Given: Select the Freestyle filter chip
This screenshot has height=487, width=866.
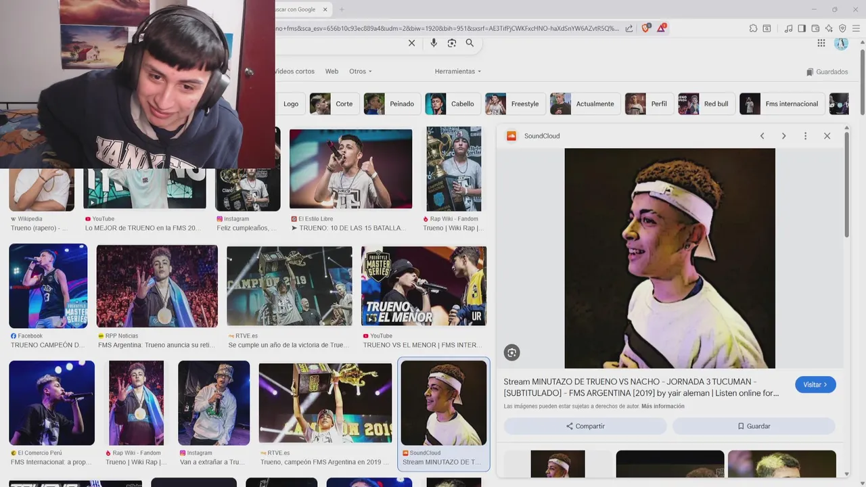Looking at the screenshot, I should (x=514, y=103).
